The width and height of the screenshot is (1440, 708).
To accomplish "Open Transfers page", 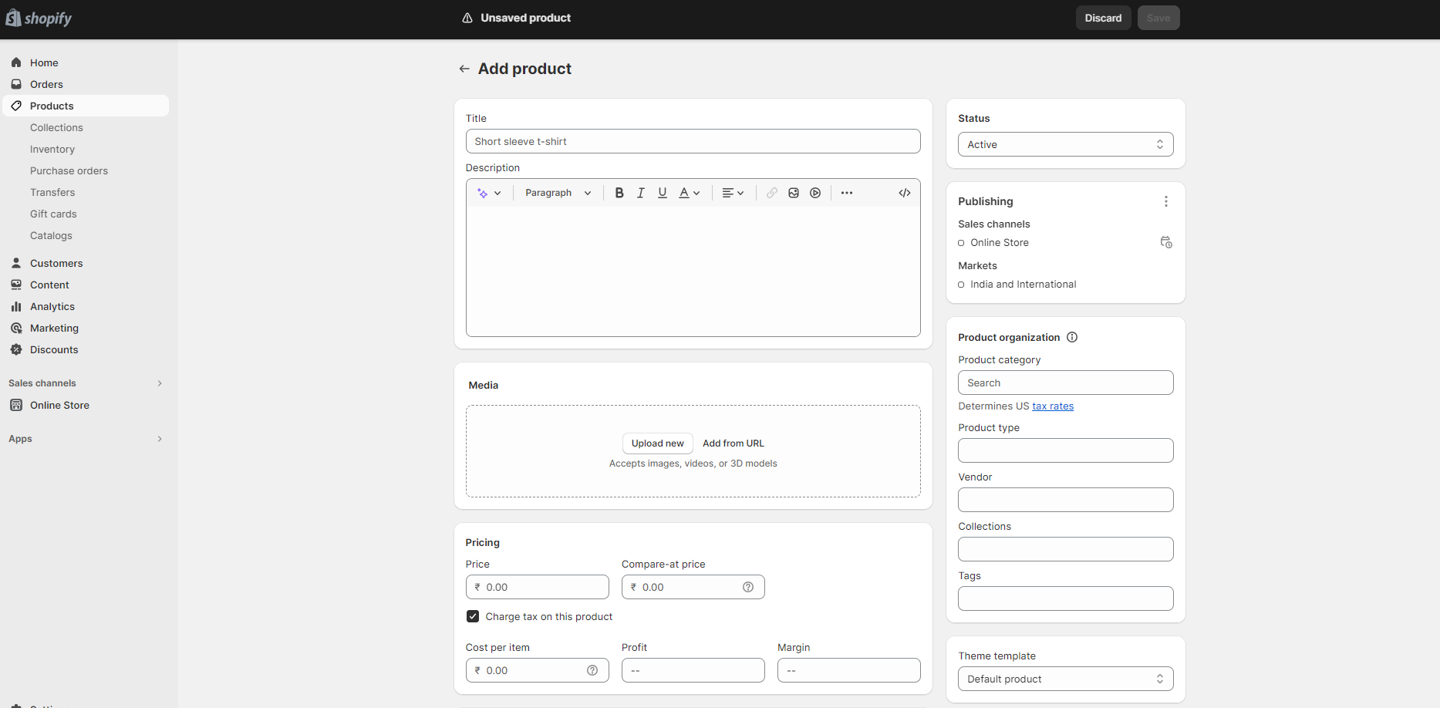I will tap(52, 192).
